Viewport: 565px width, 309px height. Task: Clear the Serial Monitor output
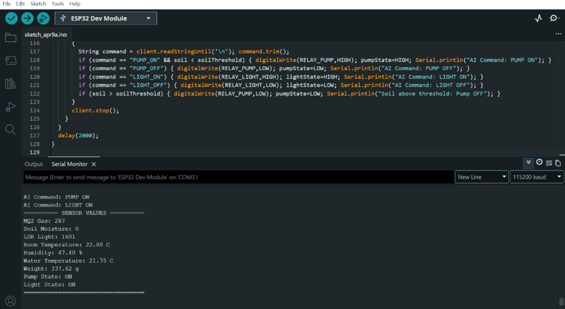coord(549,163)
